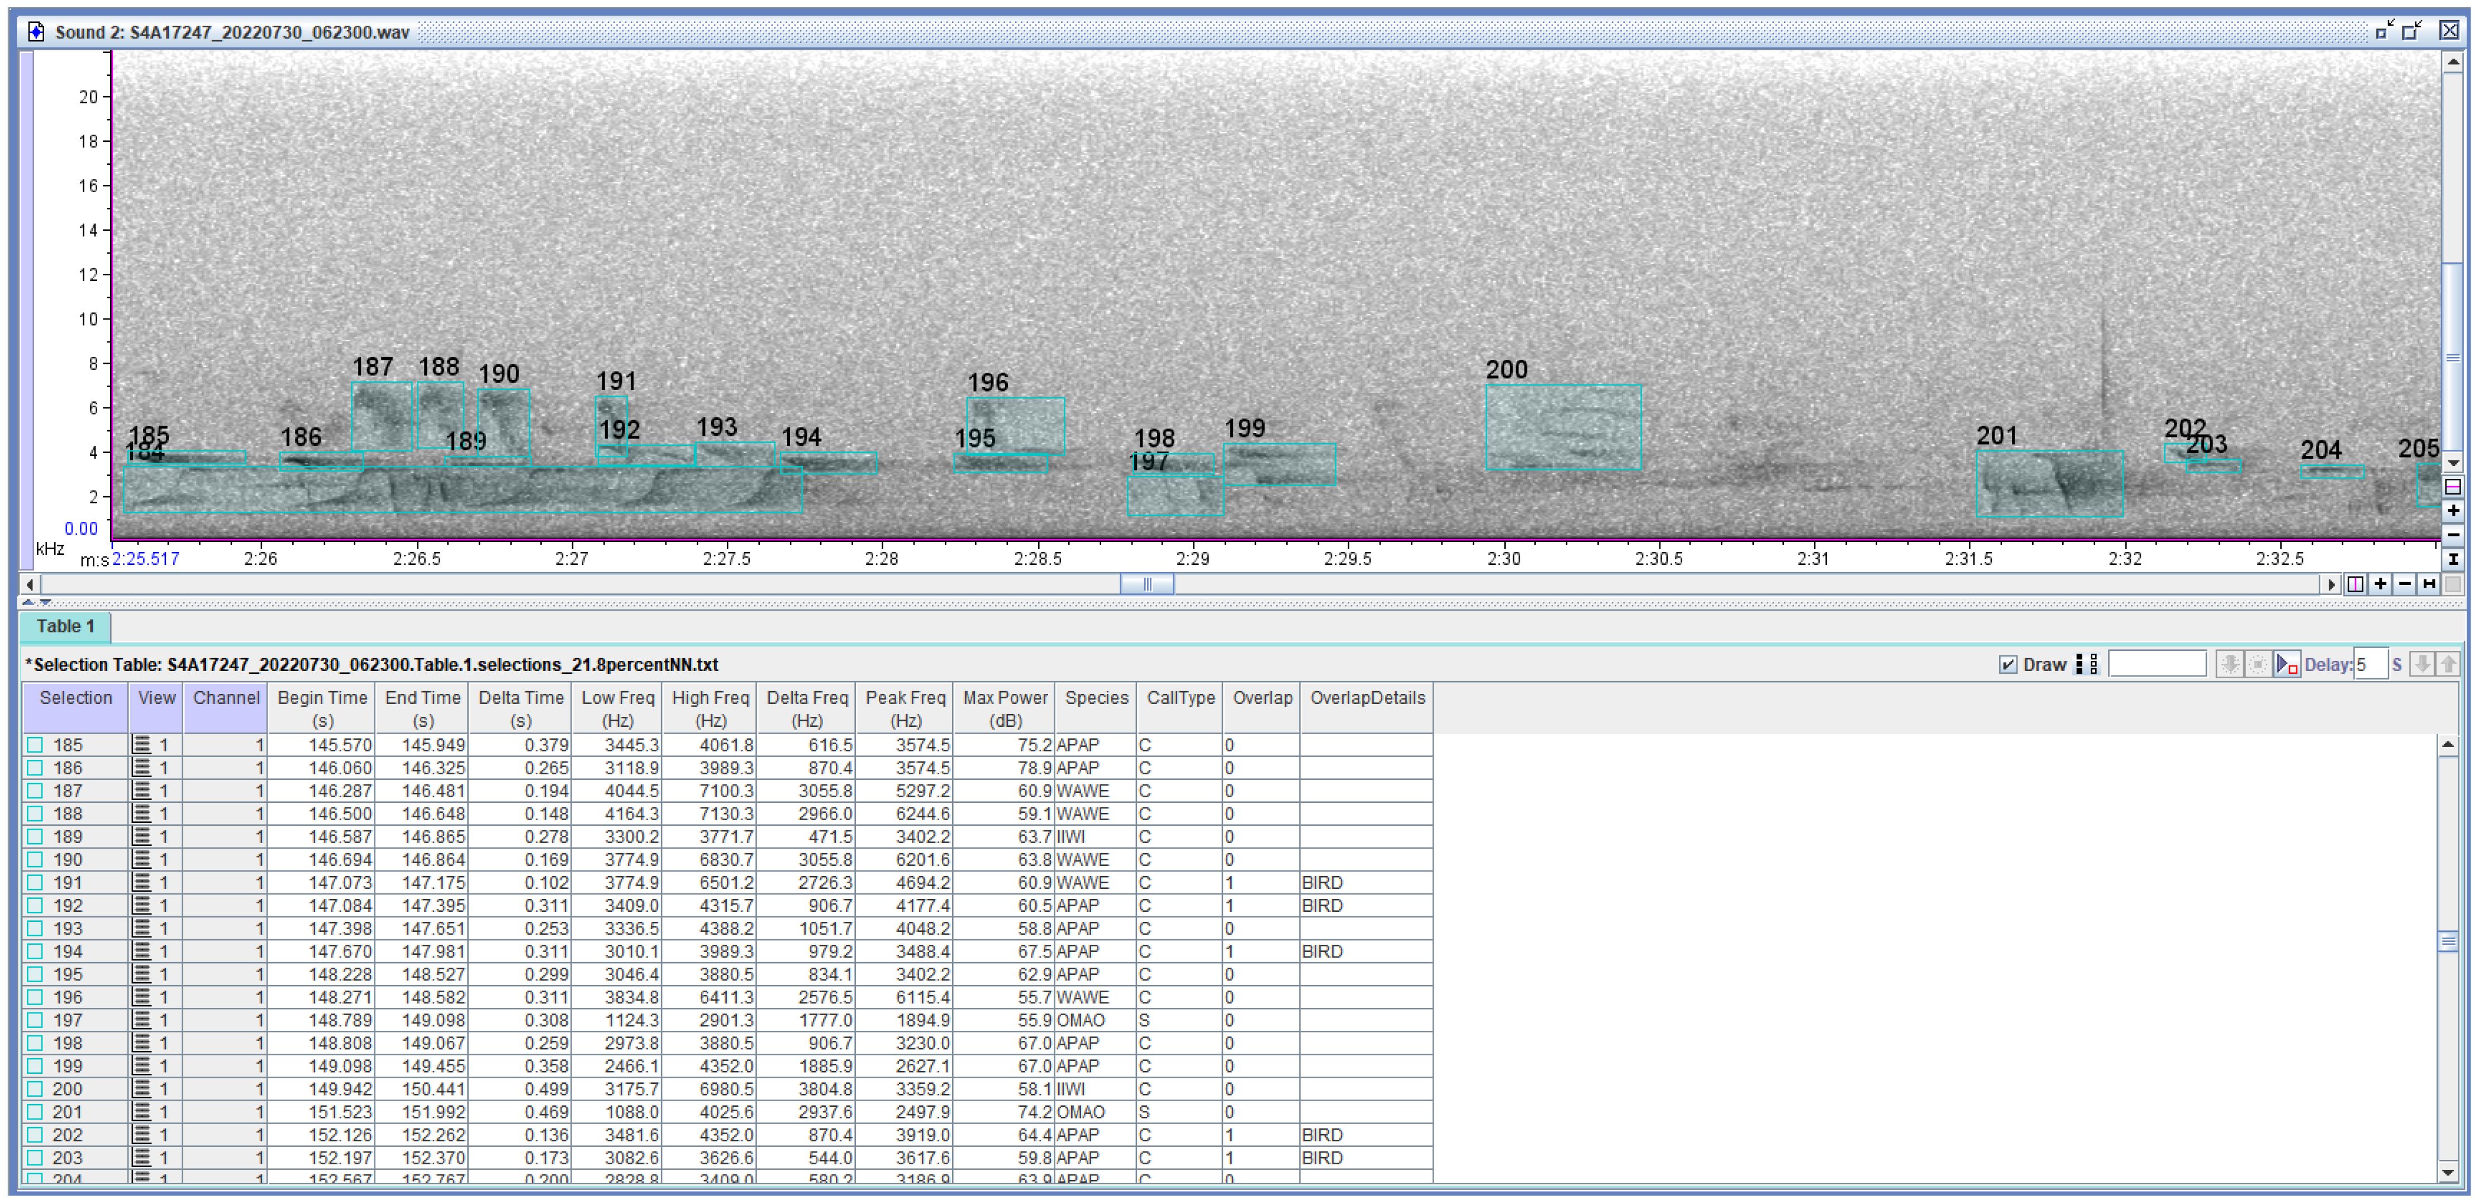Click the selection table column layout icon

point(2086,664)
